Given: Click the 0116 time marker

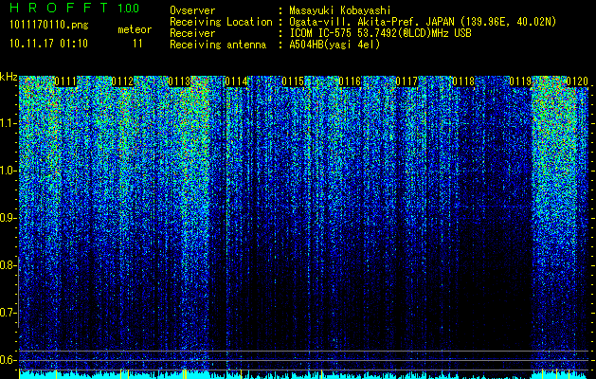Looking at the screenshot, I should [350, 81].
